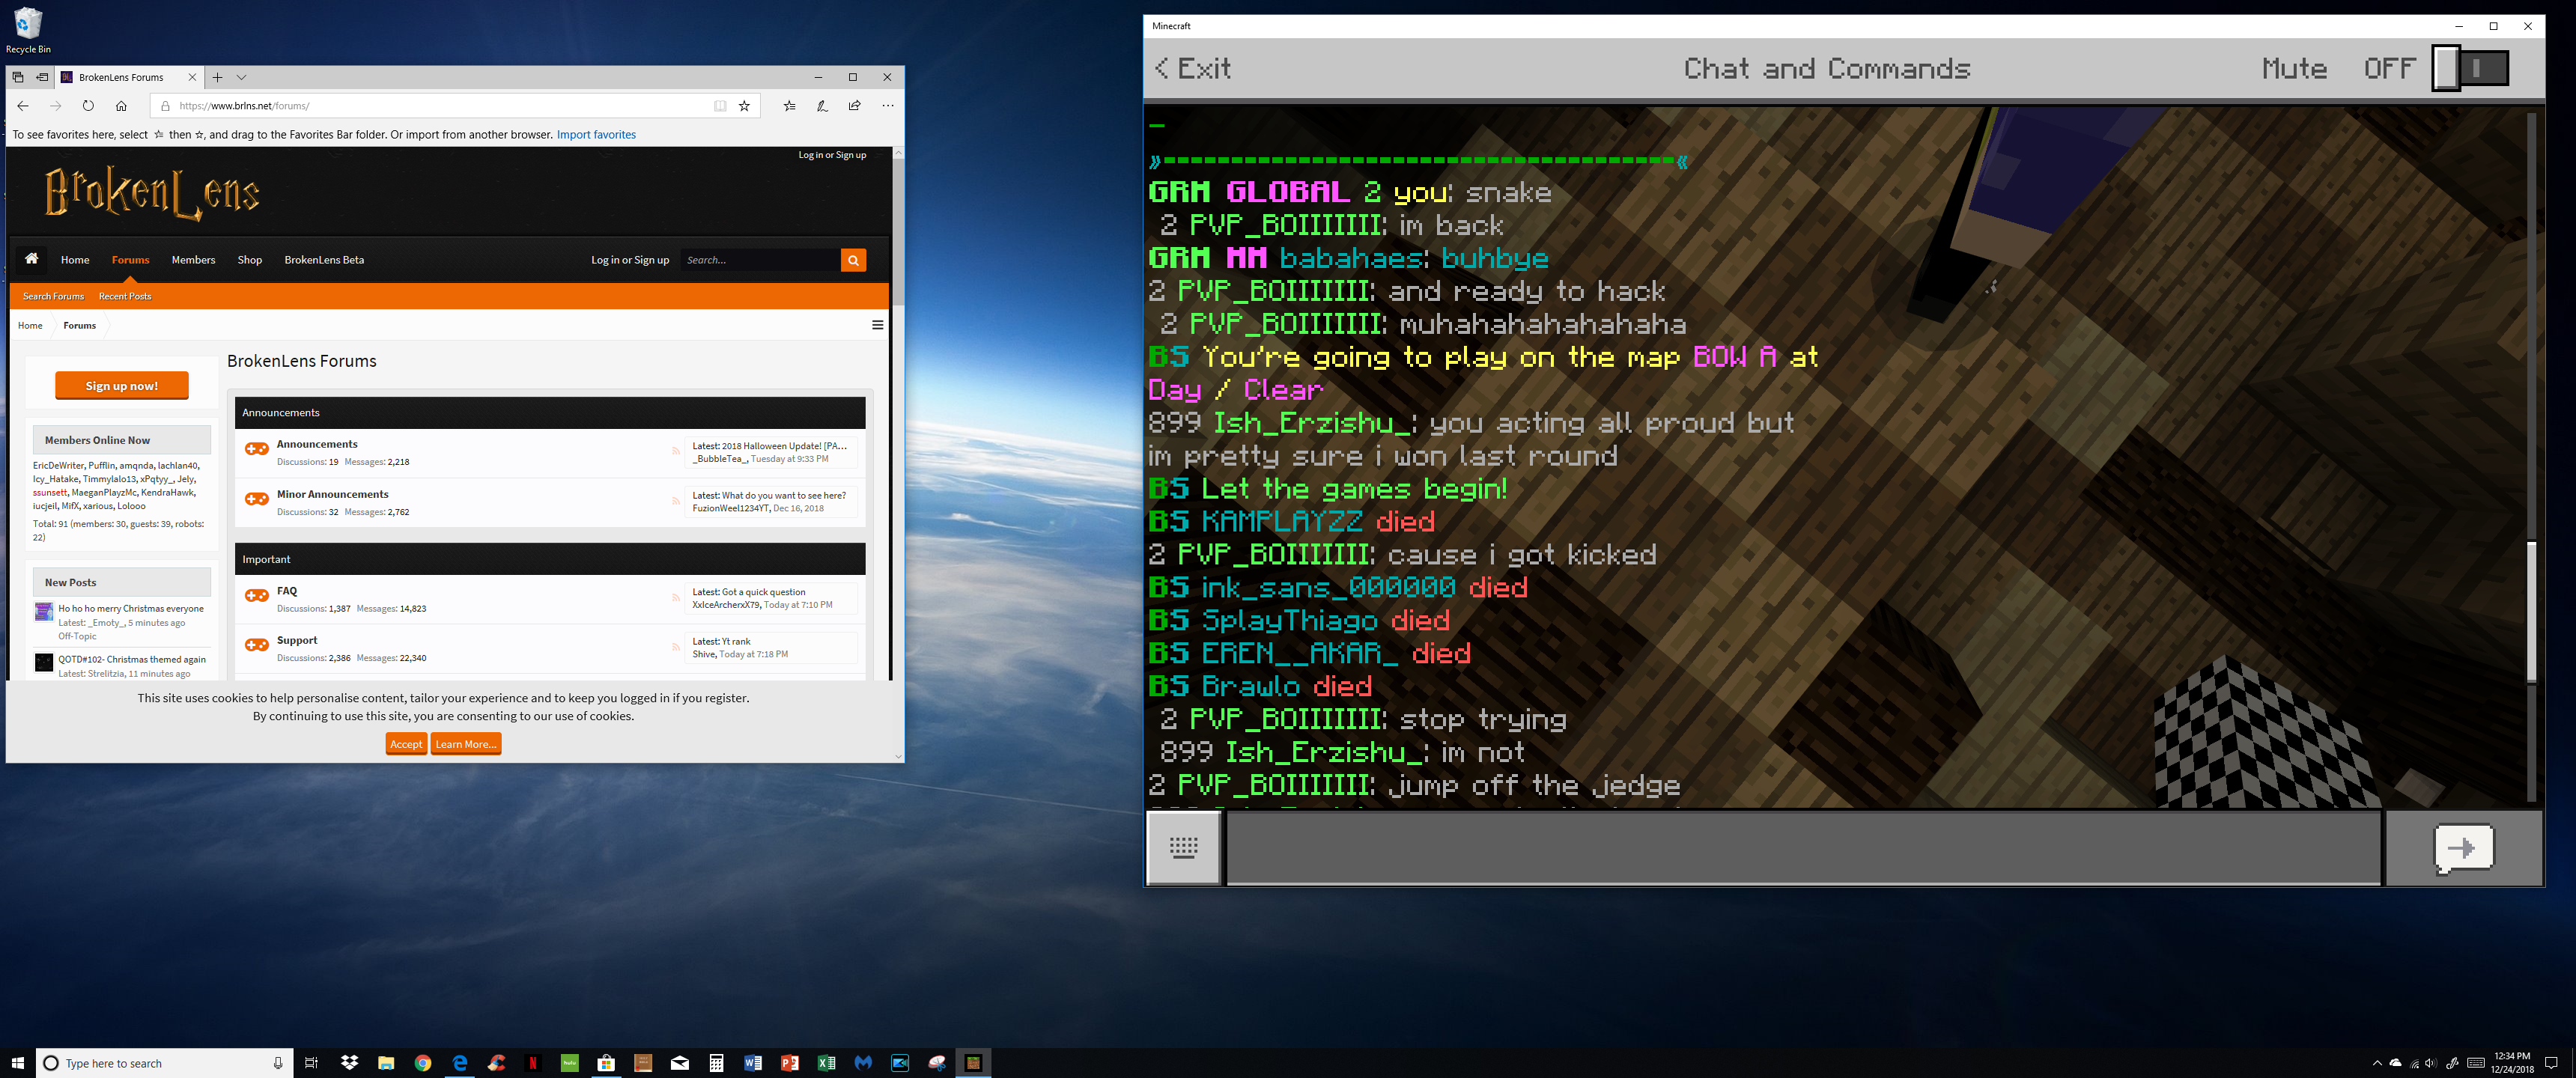Open the Windows Start menu

[x=17, y=1062]
